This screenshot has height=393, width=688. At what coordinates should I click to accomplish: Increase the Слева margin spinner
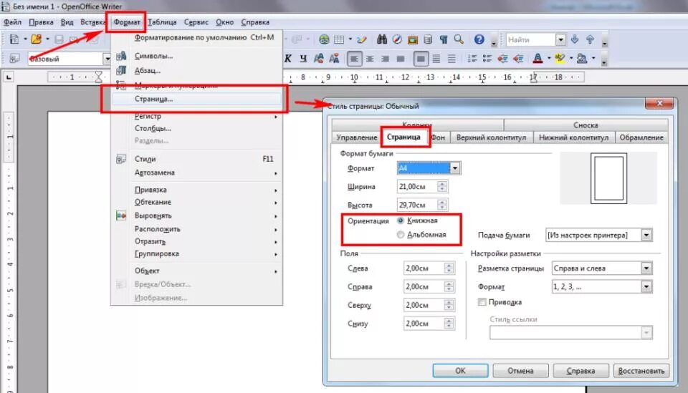pos(449,265)
